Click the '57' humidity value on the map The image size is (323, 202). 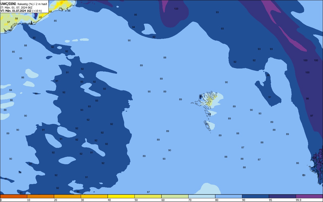[9, 22]
